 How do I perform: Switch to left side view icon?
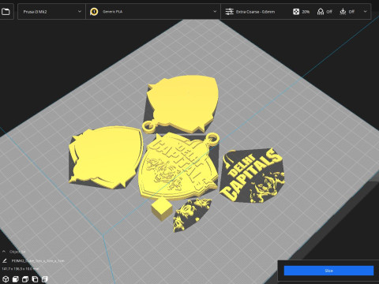tap(35, 279)
